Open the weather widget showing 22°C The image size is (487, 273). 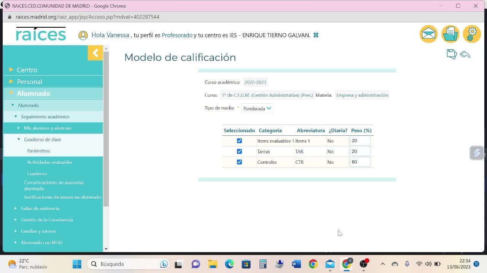click(x=27, y=264)
